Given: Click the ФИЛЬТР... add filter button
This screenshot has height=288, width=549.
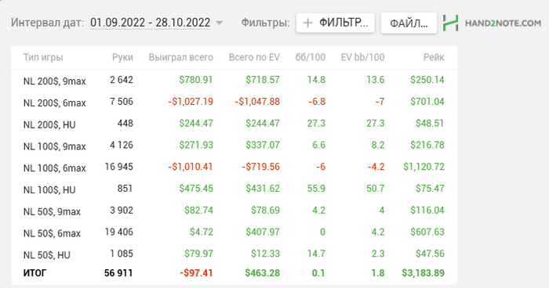Looking at the screenshot, I should (x=336, y=23).
